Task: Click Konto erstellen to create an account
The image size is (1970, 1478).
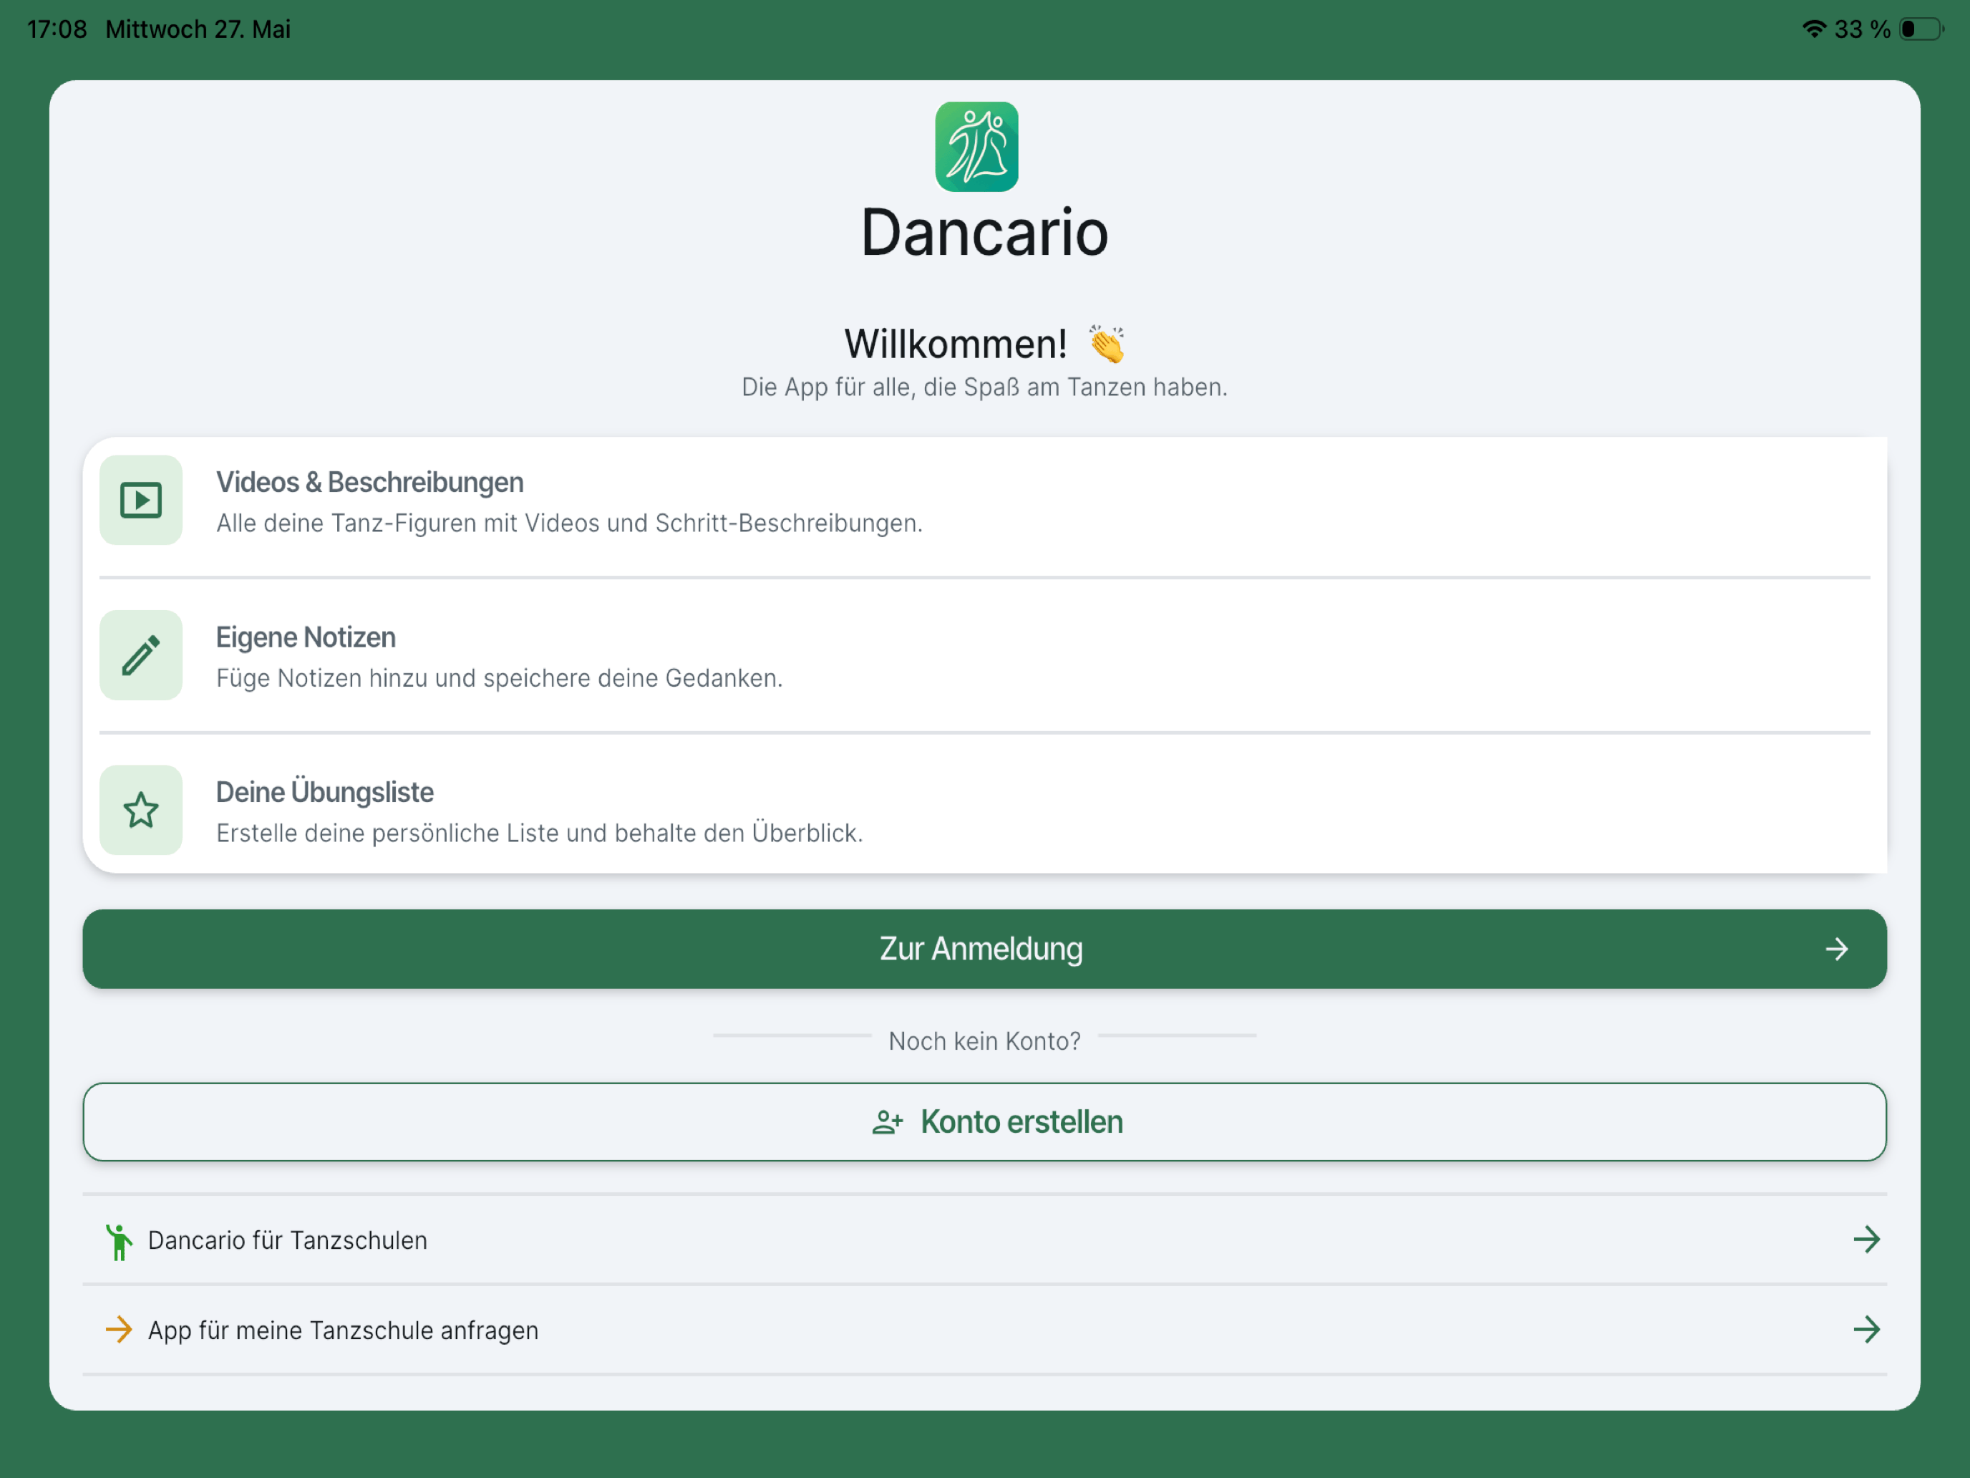Action: 985,1121
